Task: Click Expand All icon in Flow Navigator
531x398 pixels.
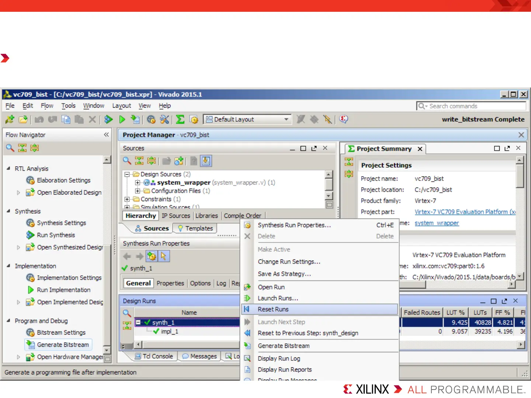Action: pyautogui.click(x=35, y=148)
